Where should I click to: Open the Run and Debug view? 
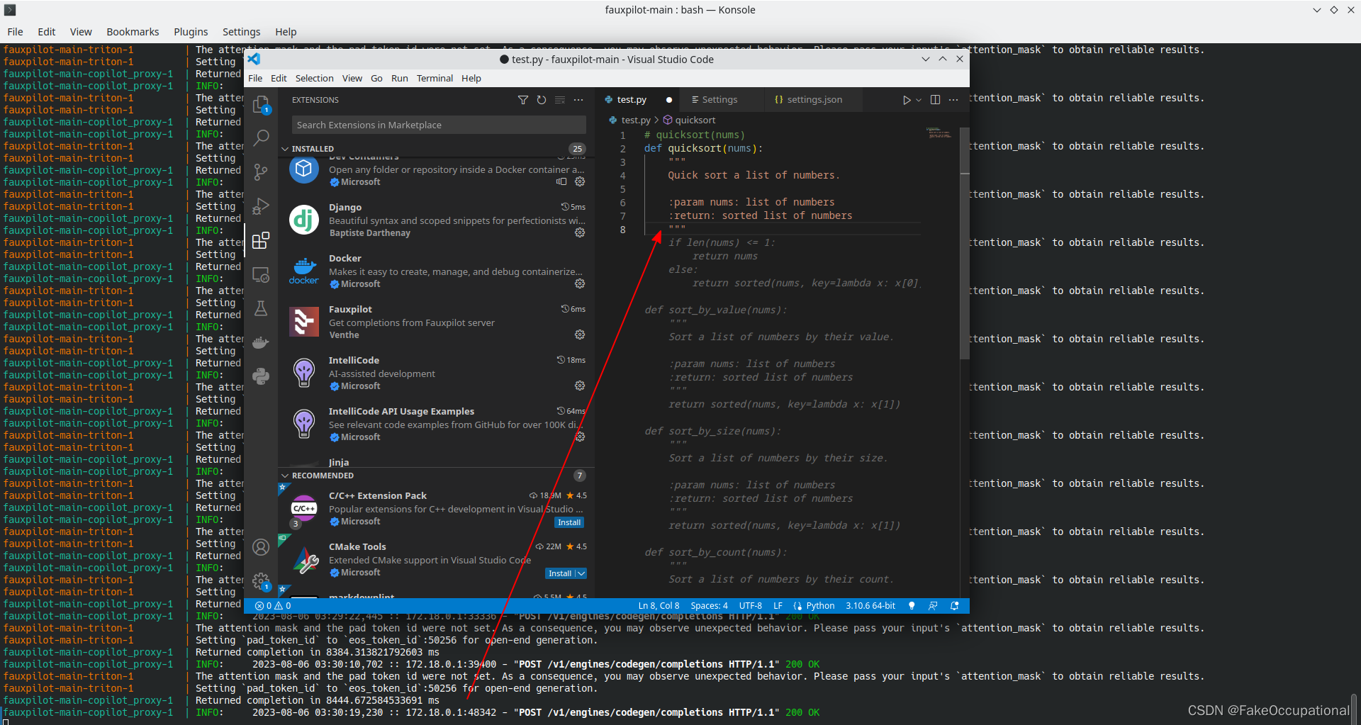click(x=261, y=206)
